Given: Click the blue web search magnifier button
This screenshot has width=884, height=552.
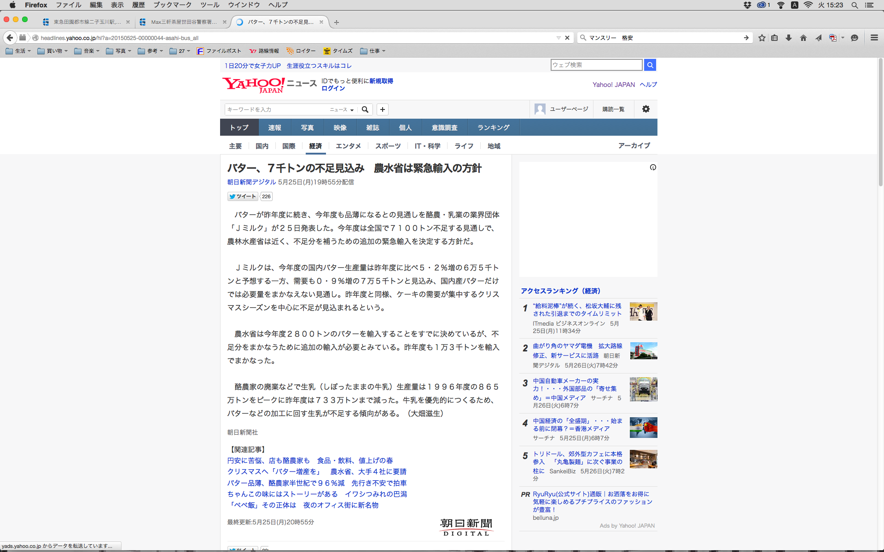Looking at the screenshot, I should [650, 65].
